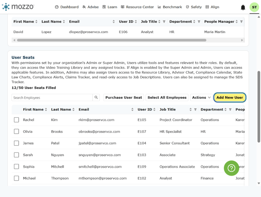The height and width of the screenshot is (197, 261).
Task: Click the Finance department cell
Action: point(207,178)
